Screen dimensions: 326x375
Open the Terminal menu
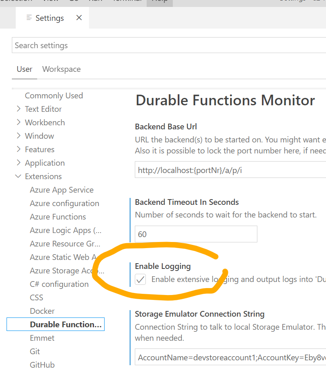(x=127, y=1)
